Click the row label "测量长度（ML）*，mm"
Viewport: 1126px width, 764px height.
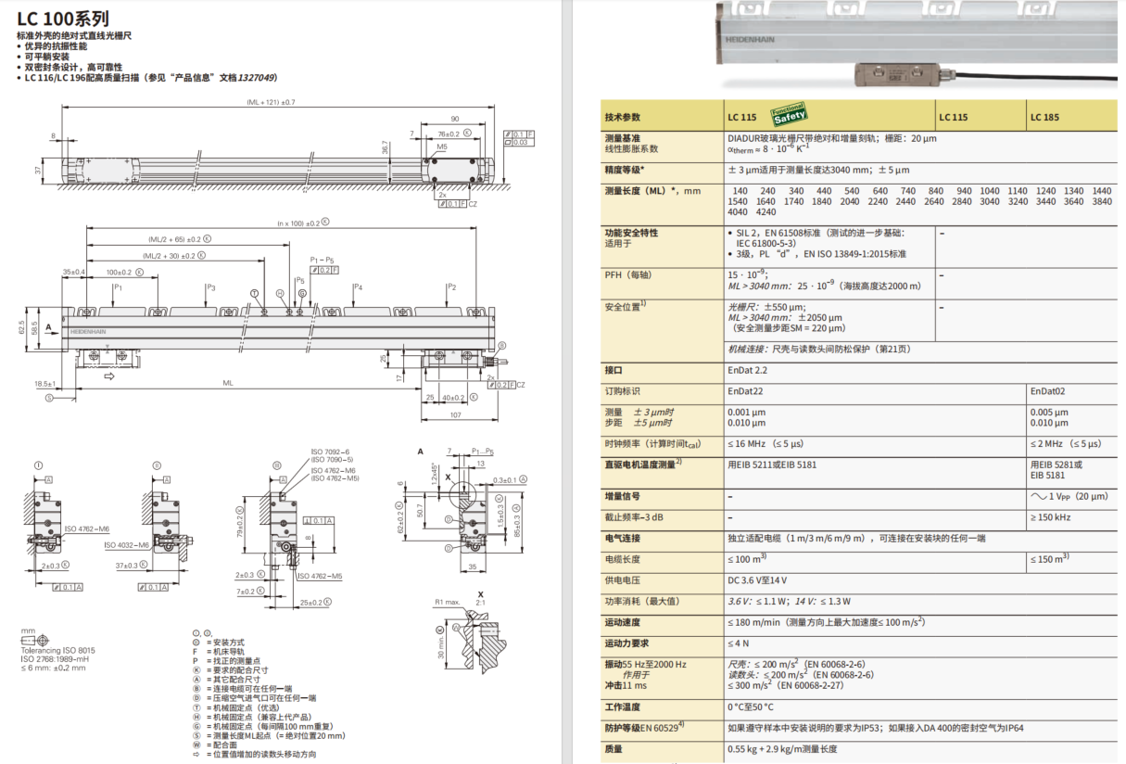point(652,190)
